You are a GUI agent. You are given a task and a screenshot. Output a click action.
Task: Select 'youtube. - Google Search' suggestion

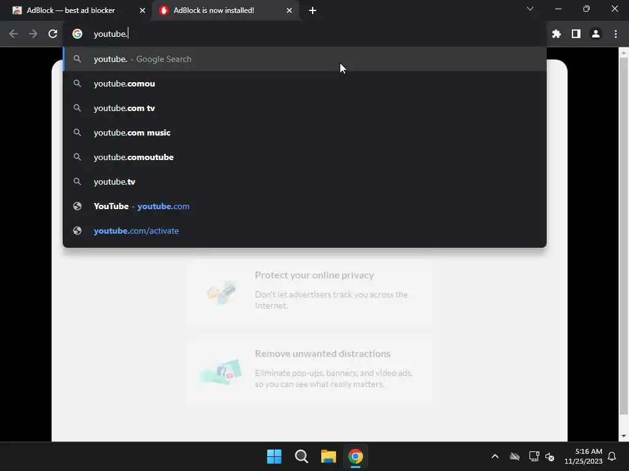pos(305,59)
